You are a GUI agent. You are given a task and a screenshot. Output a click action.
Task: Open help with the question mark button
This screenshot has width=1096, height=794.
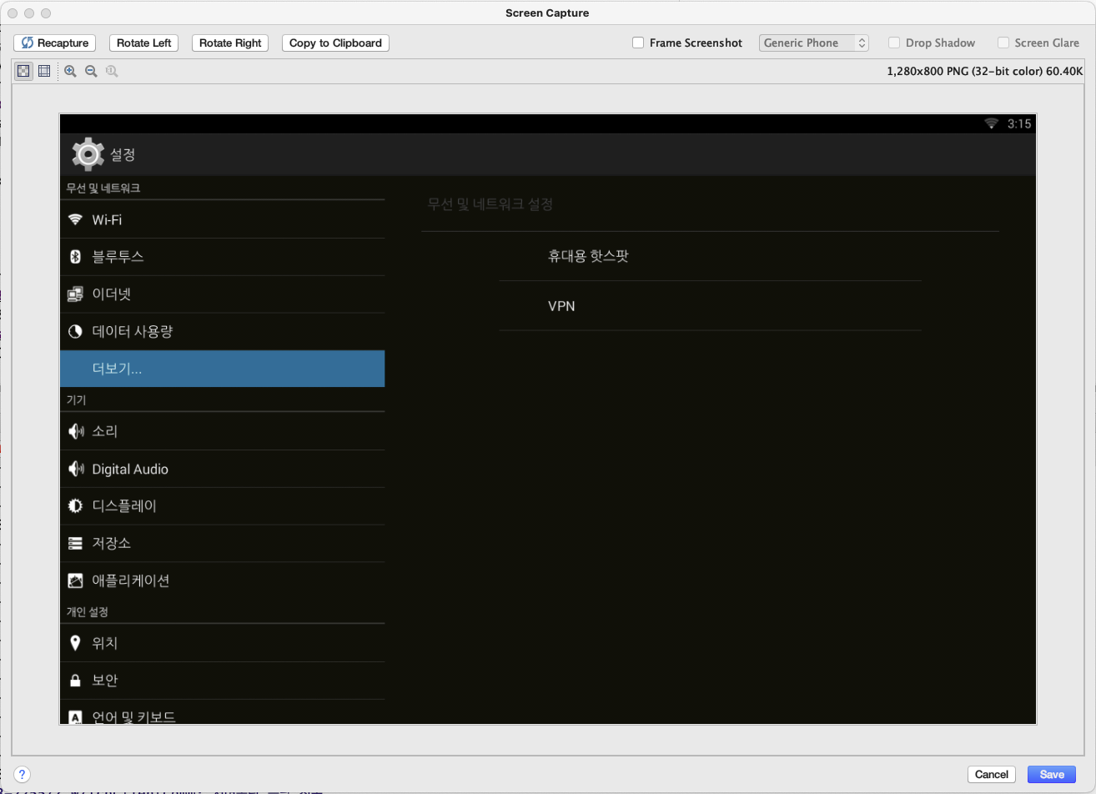[x=23, y=774]
